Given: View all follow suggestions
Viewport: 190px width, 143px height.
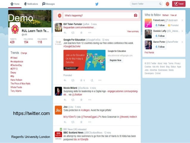Looking at the screenshot, I should (173, 15).
